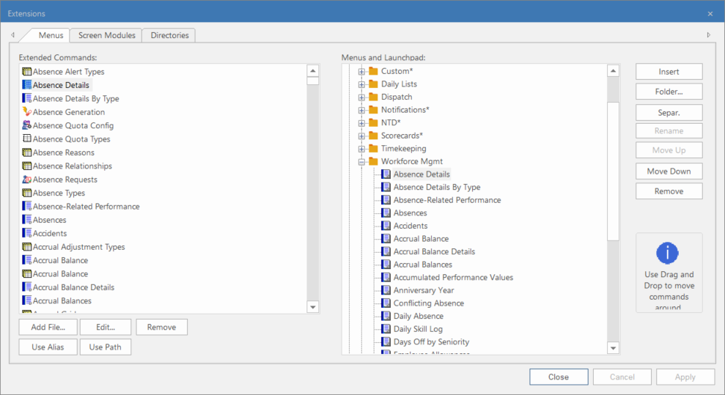Click the Absence Details icon under Workforce Mgmt

pyautogui.click(x=386, y=174)
